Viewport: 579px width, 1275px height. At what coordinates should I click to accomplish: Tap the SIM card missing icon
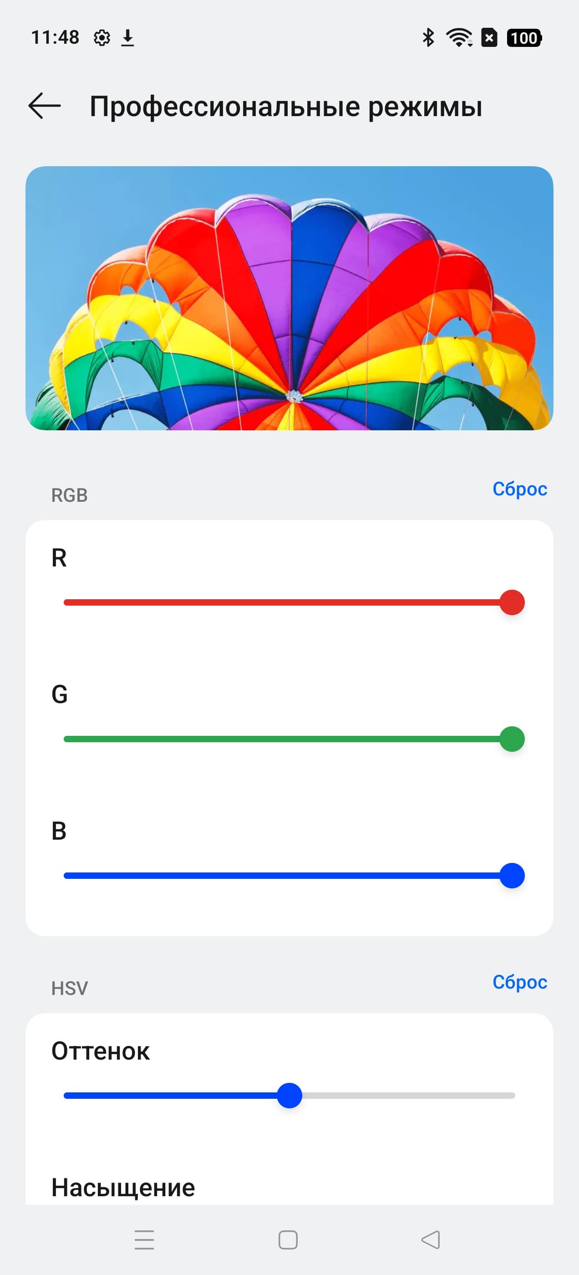(489, 38)
